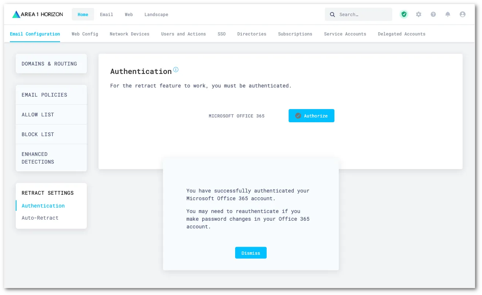Switch to the Email top navigation tab

point(106,15)
